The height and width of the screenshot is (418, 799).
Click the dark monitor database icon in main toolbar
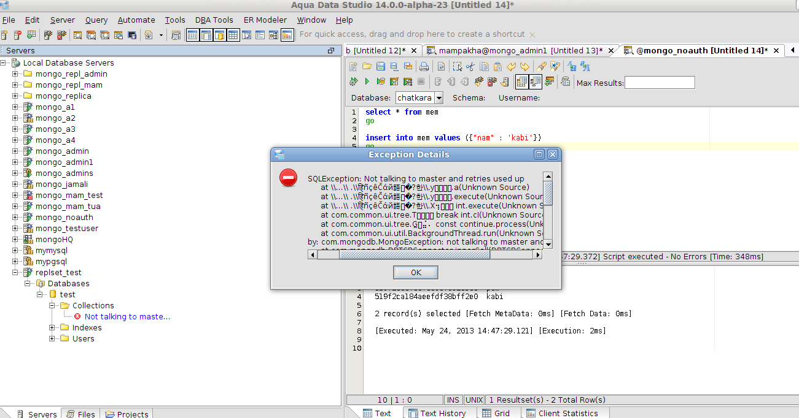132,35
